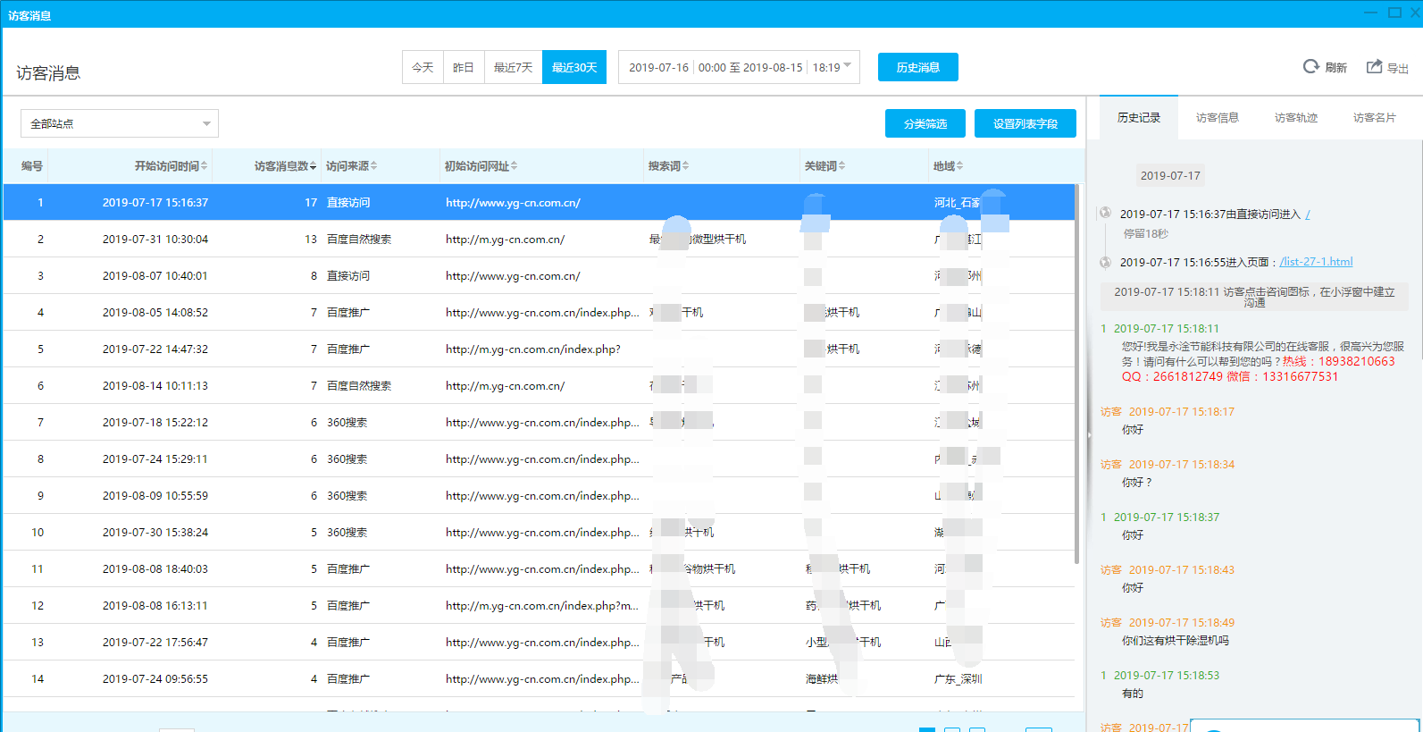Select the 今天 time range
This screenshot has width=1423, height=732.
point(423,67)
